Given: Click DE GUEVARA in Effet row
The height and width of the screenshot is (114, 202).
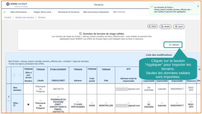Looking at the screenshot, I should tap(149, 105).
